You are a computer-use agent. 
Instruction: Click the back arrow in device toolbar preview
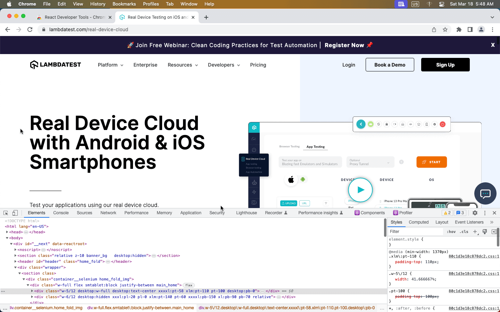(x=361, y=124)
